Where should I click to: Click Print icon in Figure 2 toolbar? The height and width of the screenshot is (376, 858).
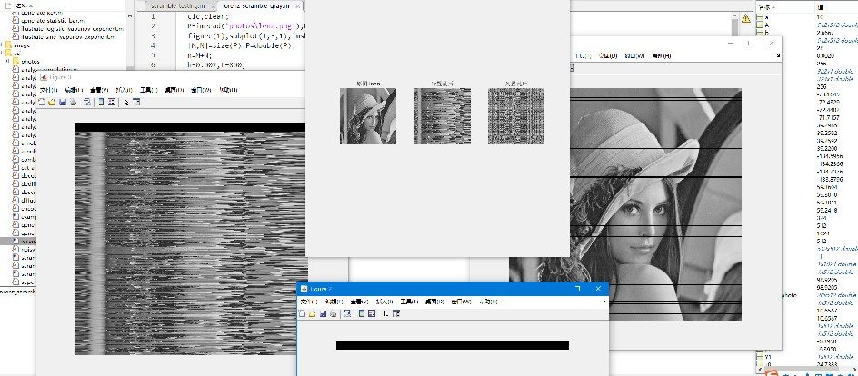[x=332, y=313]
